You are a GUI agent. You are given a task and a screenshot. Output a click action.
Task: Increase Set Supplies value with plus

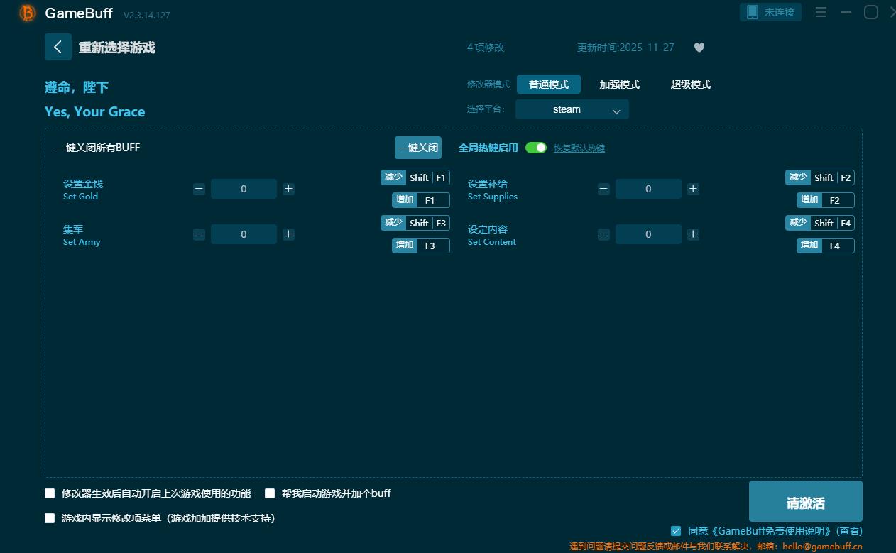coord(693,189)
